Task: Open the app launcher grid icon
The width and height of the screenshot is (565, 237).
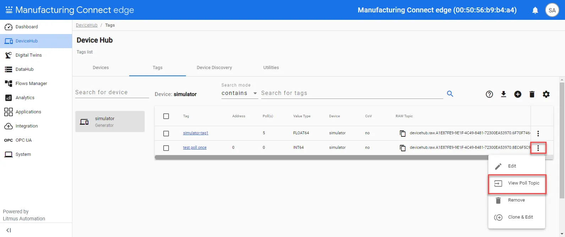Action: coord(9,10)
